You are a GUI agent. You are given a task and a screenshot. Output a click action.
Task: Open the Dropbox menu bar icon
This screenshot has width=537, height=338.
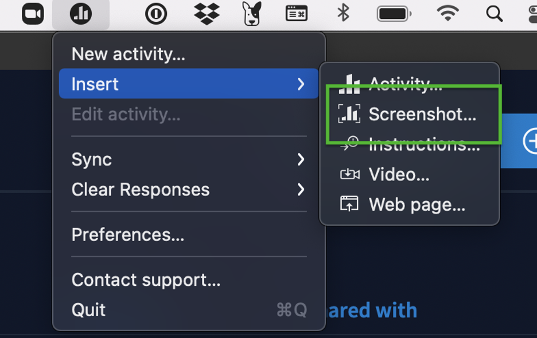[207, 14]
